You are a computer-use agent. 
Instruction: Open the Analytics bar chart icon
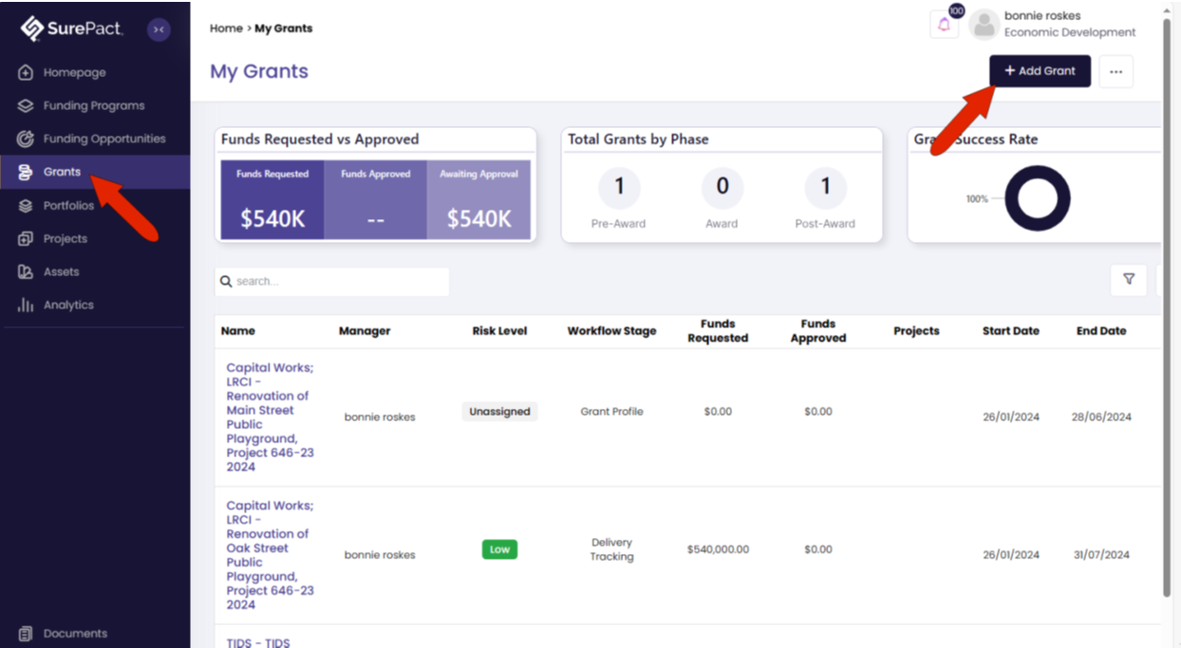pos(26,305)
